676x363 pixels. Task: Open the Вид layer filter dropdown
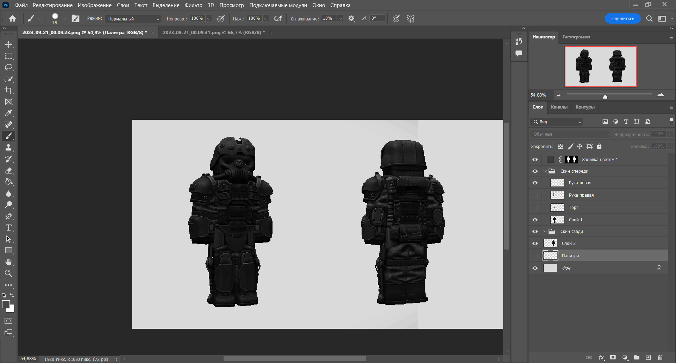557,122
